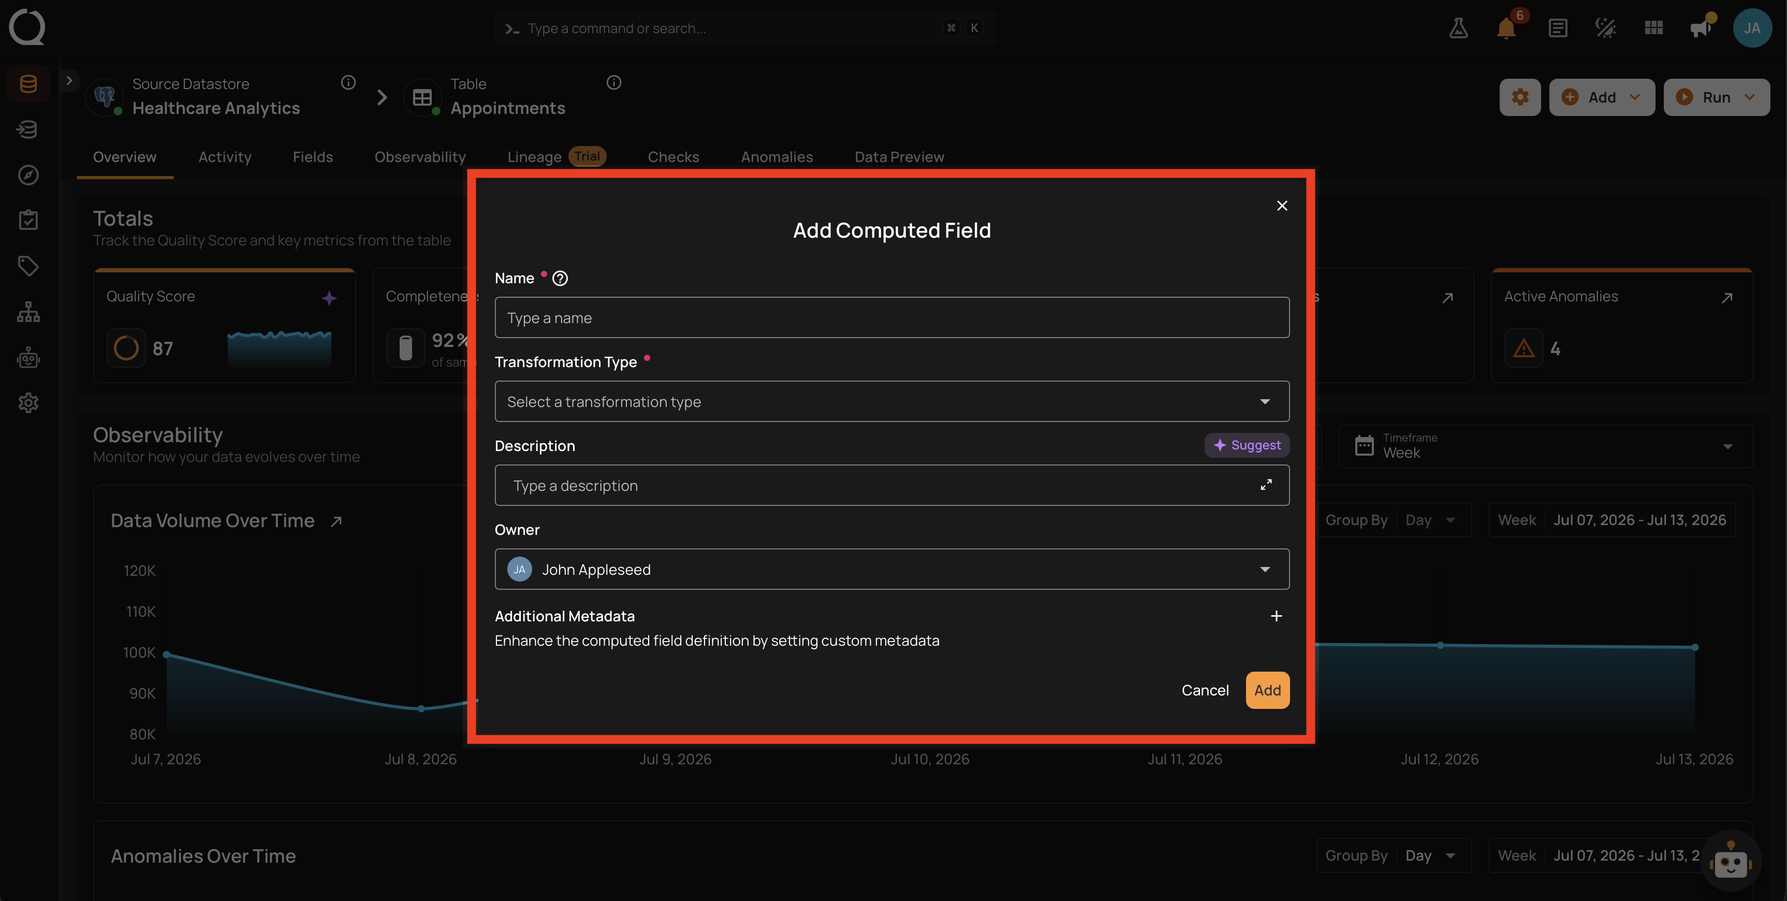Open the flask experiments icon
The width and height of the screenshot is (1787, 901).
coord(1458,28)
